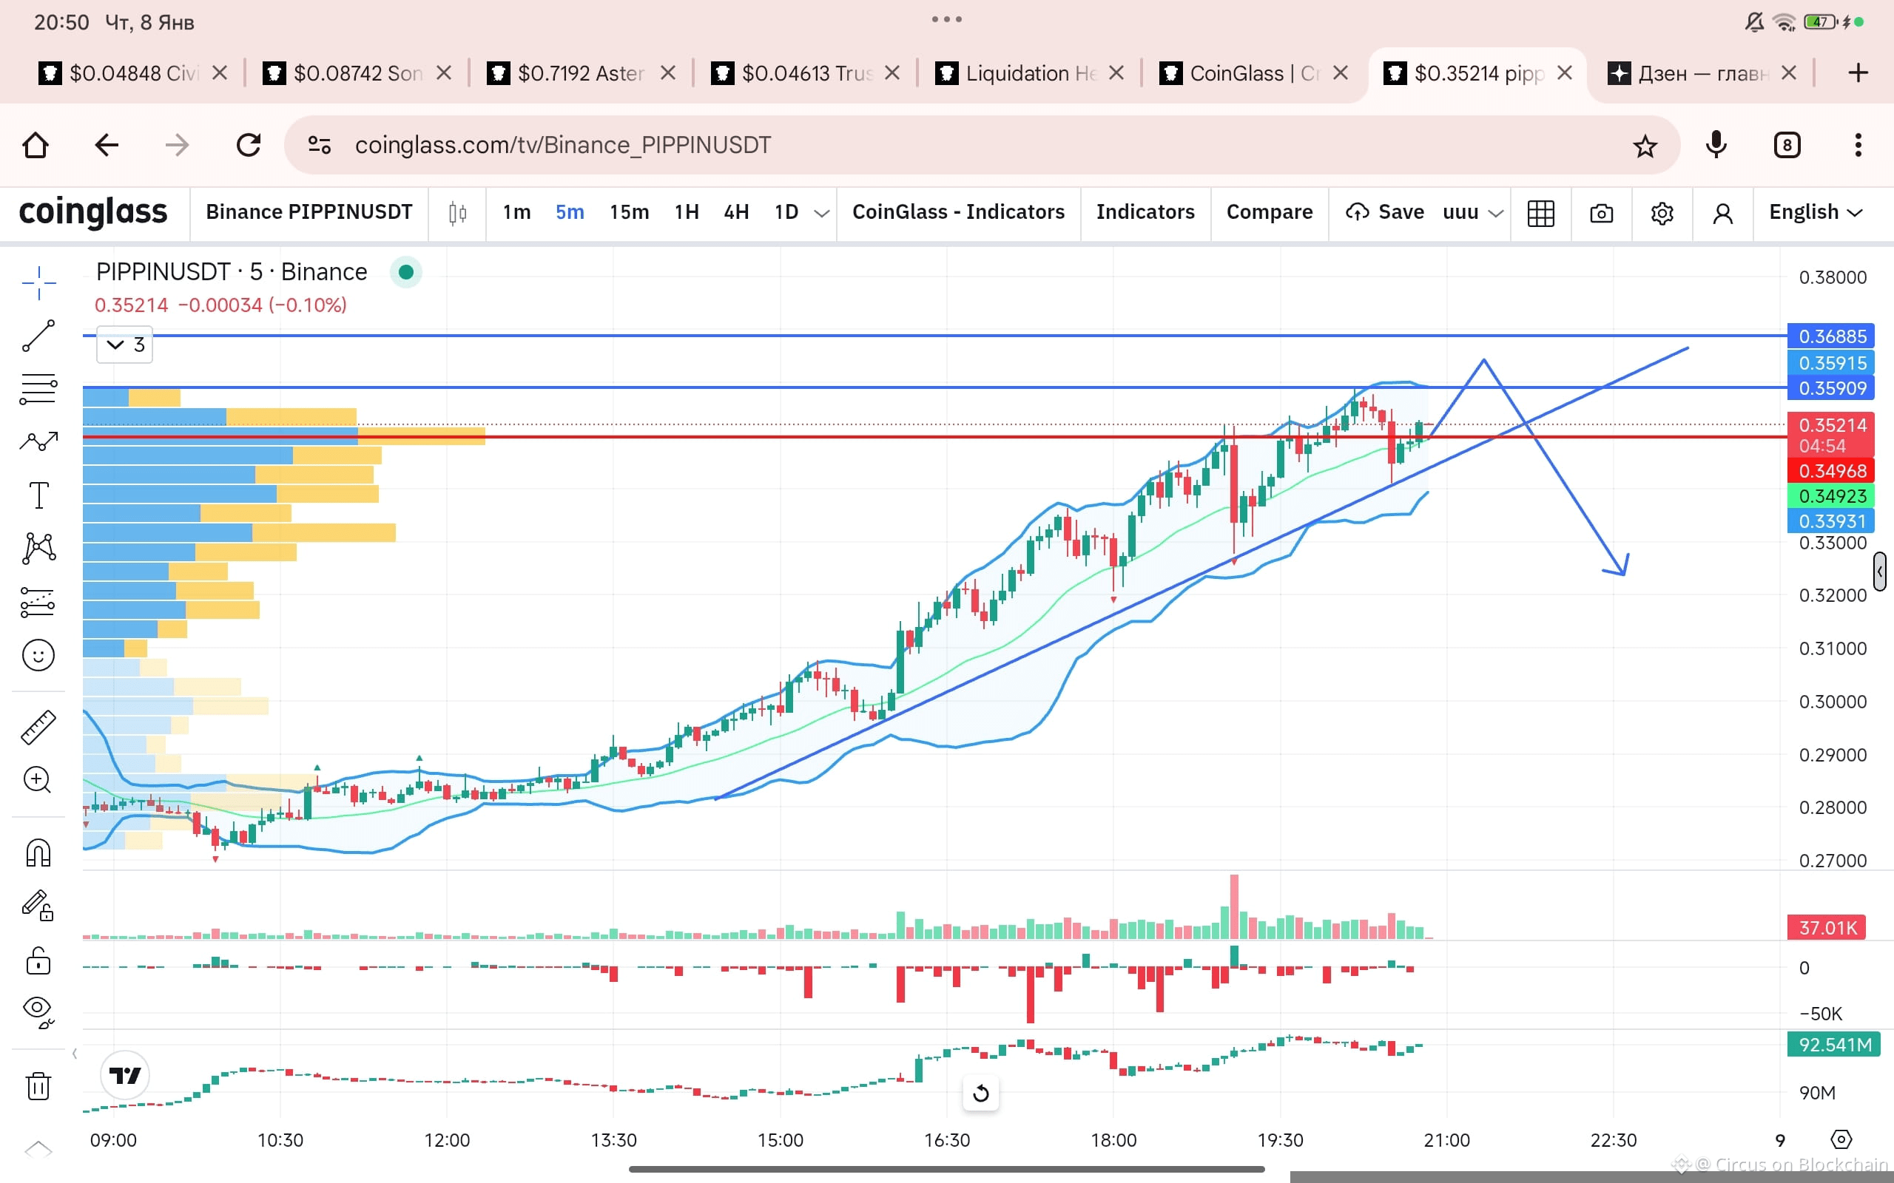Select the crosshair cursor tool

pos(38,282)
